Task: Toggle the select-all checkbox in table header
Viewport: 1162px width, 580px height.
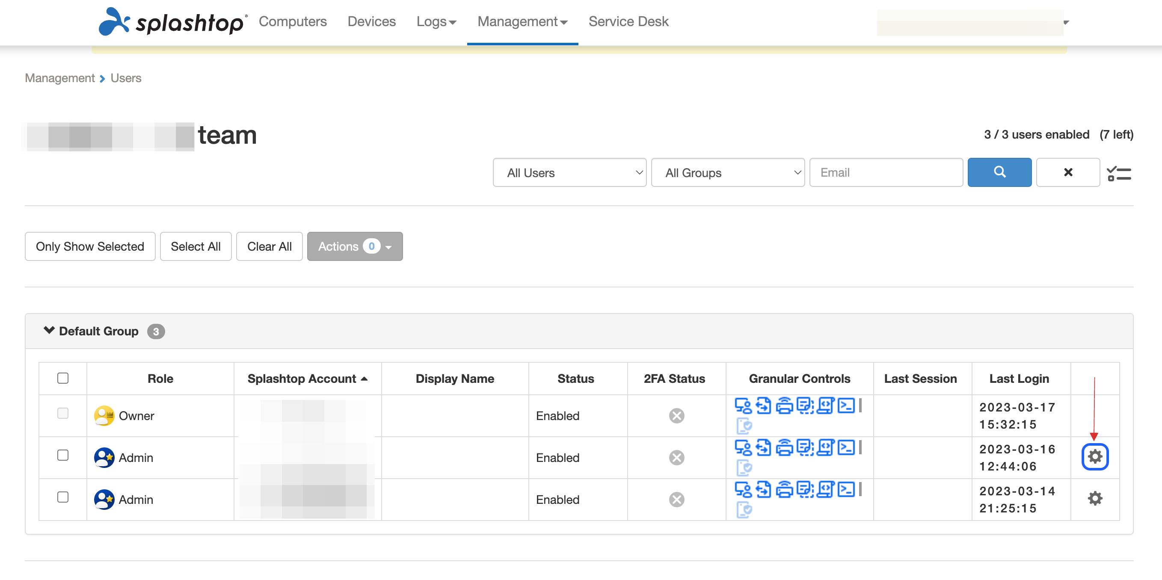Action: pyautogui.click(x=63, y=378)
